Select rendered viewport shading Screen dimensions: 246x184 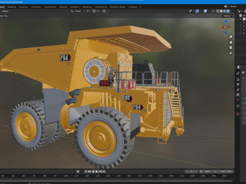point(228,11)
